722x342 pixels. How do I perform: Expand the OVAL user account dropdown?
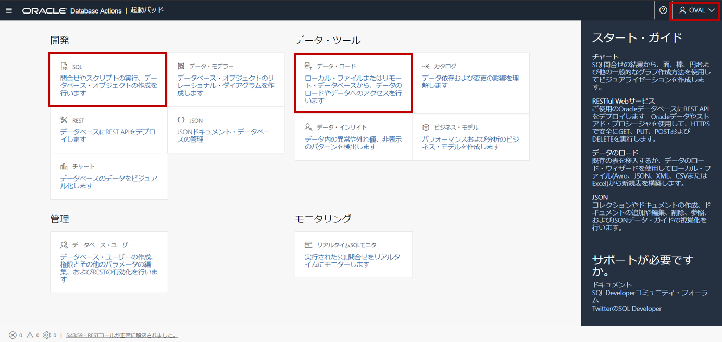click(x=695, y=10)
